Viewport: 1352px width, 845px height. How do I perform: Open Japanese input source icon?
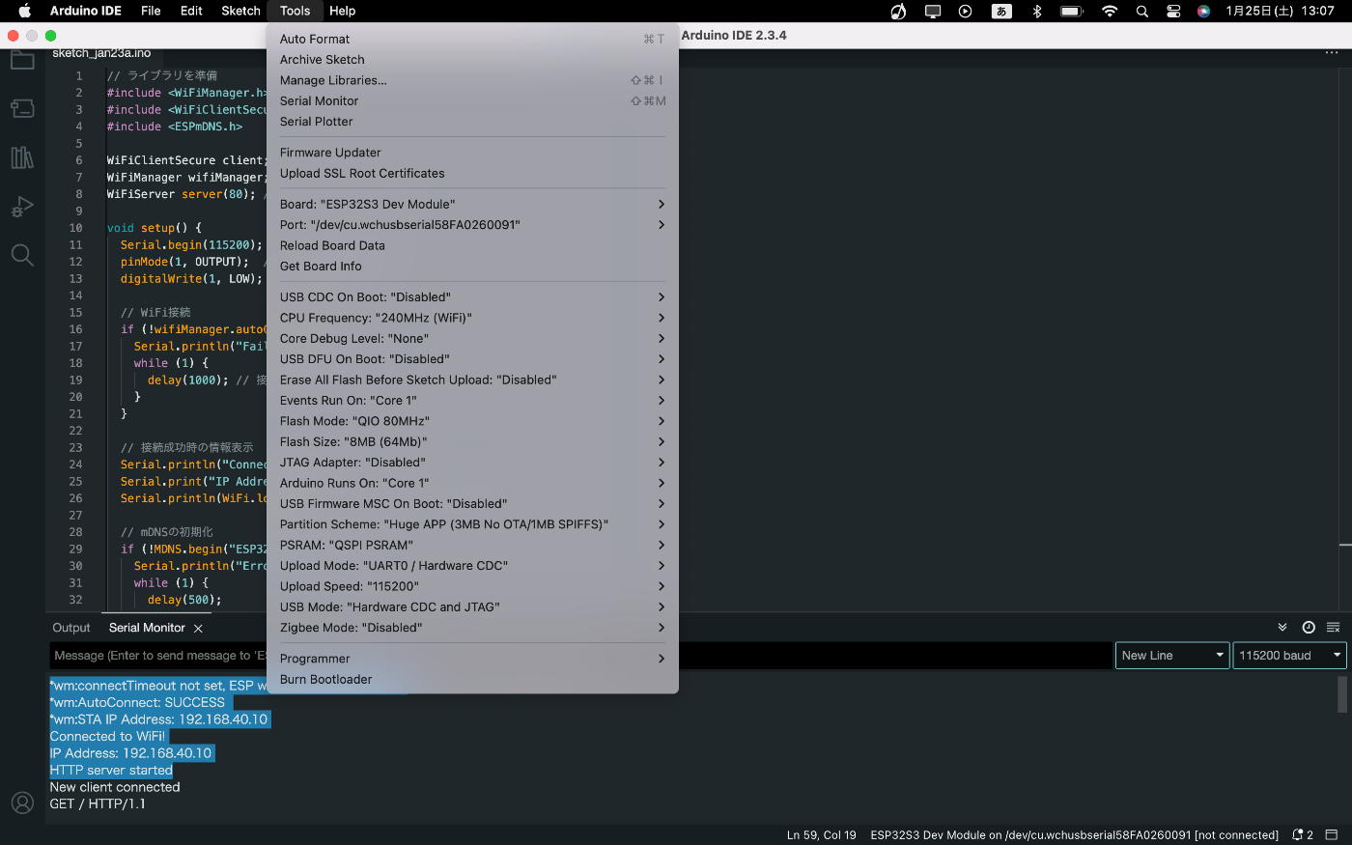[x=1001, y=11]
